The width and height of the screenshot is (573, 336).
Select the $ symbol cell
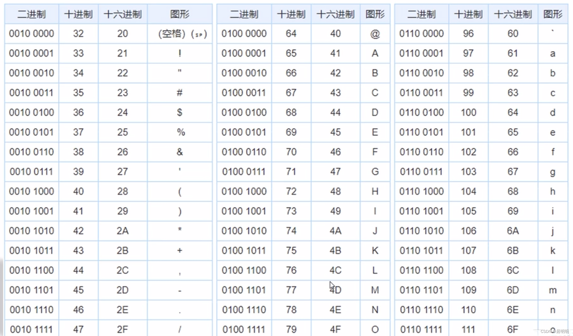pyautogui.click(x=179, y=112)
